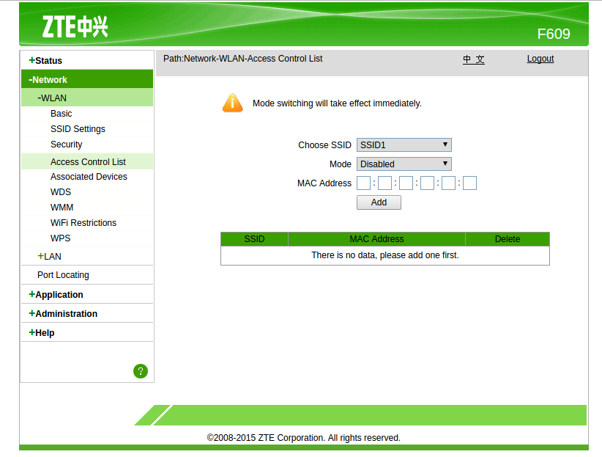The height and width of the screenshot is (457, 602).
Task: Focus the third MAC Address octet field
Action: click(x=406, y=183)
